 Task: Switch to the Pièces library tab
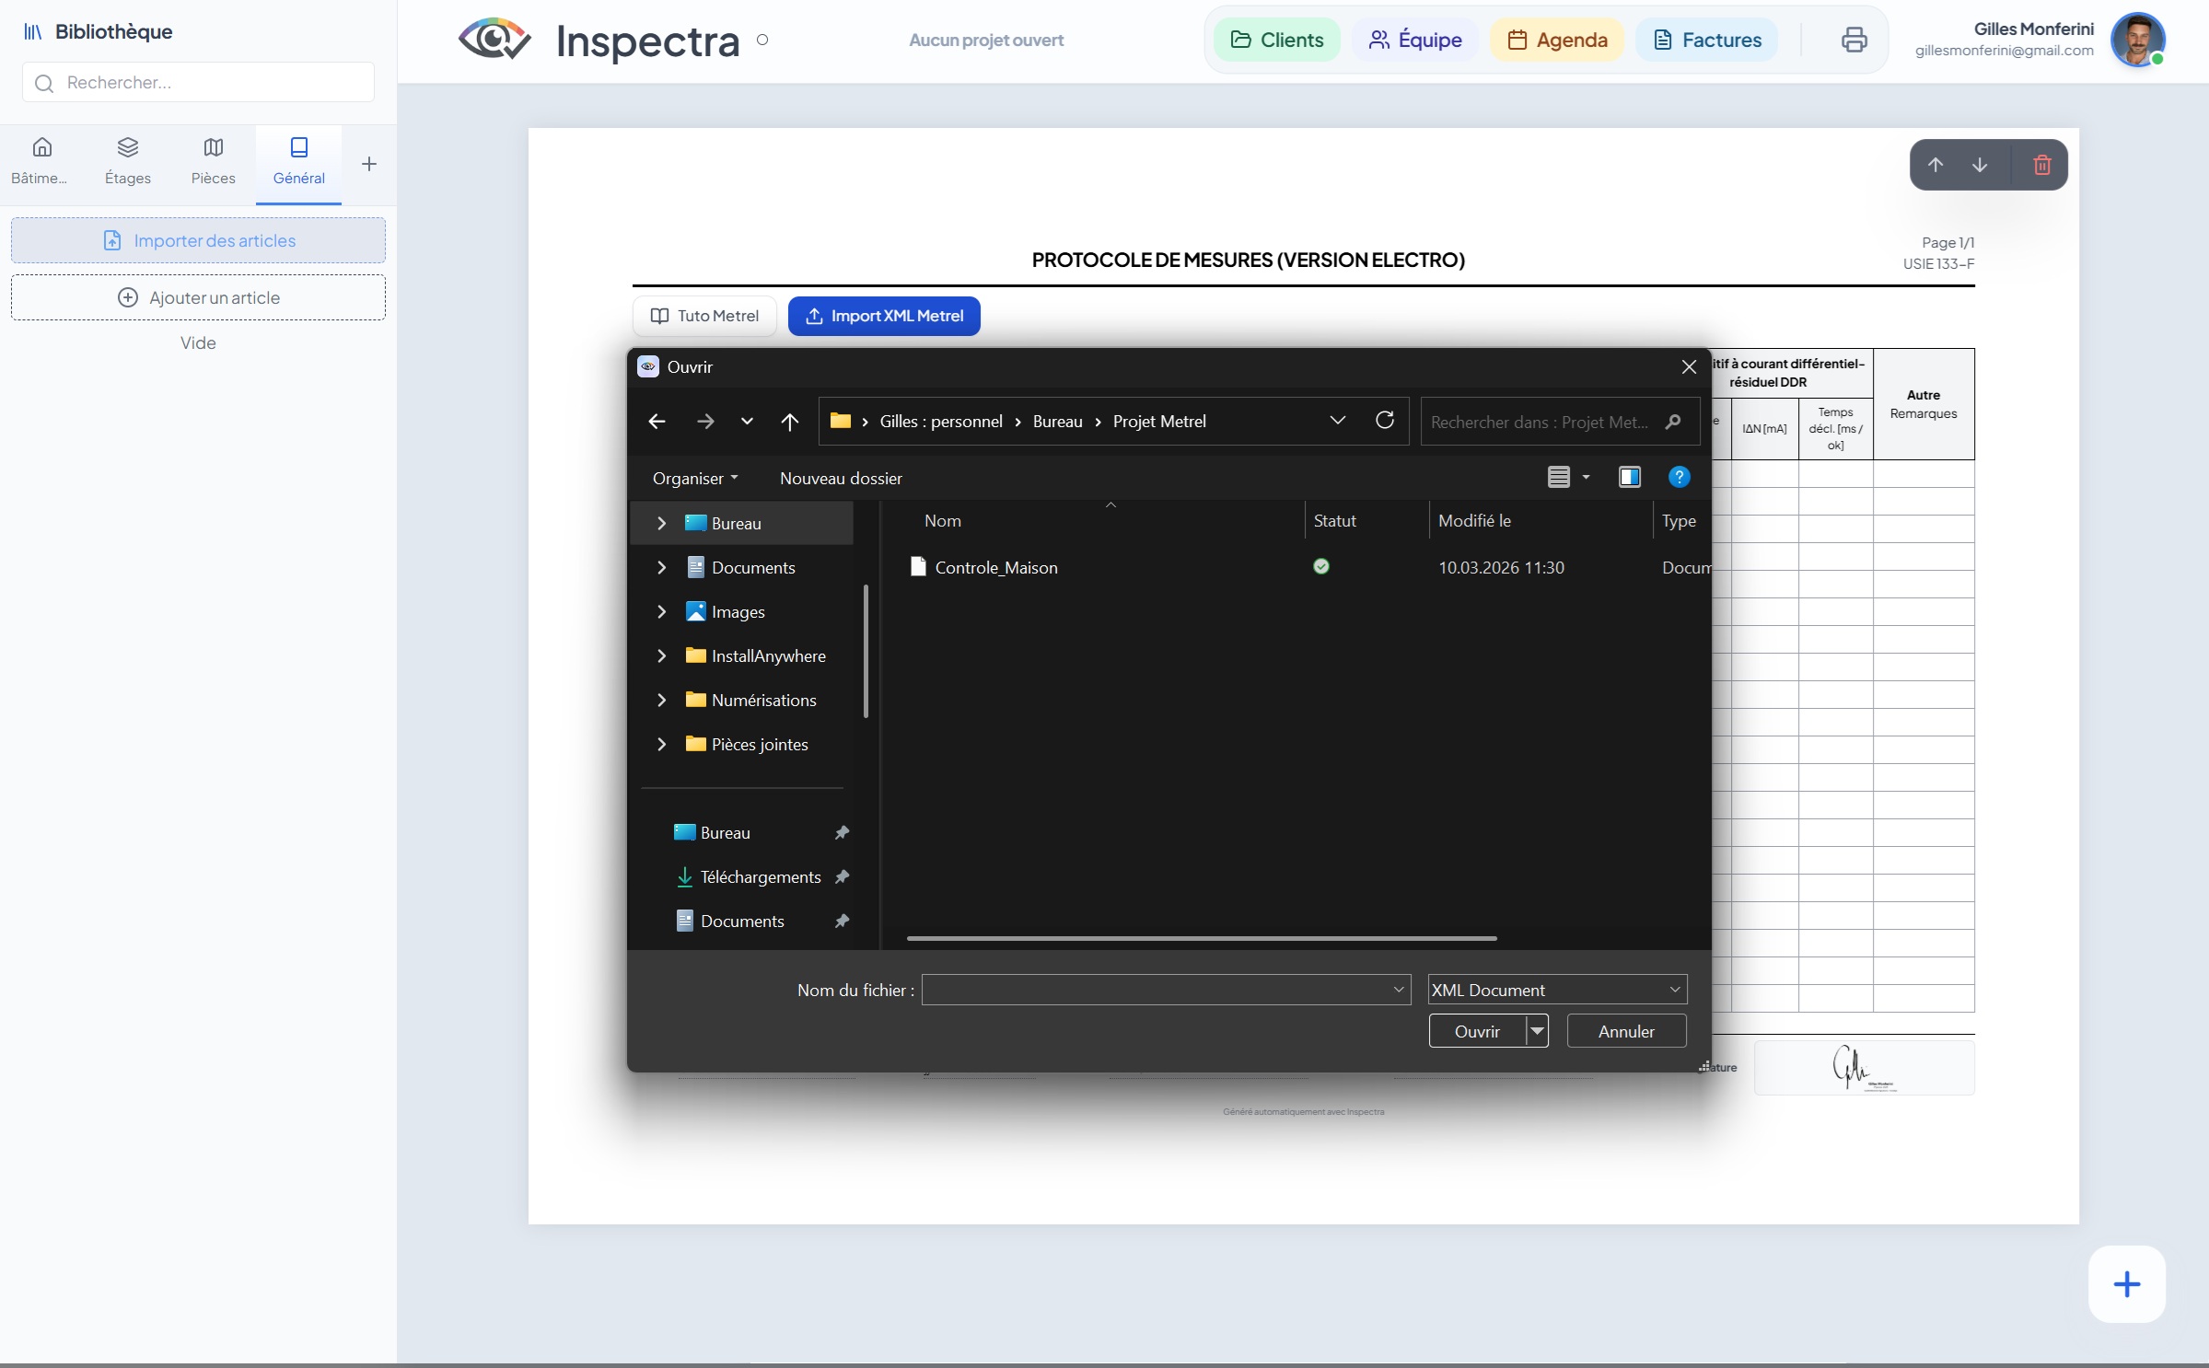(x=213, y=161)
